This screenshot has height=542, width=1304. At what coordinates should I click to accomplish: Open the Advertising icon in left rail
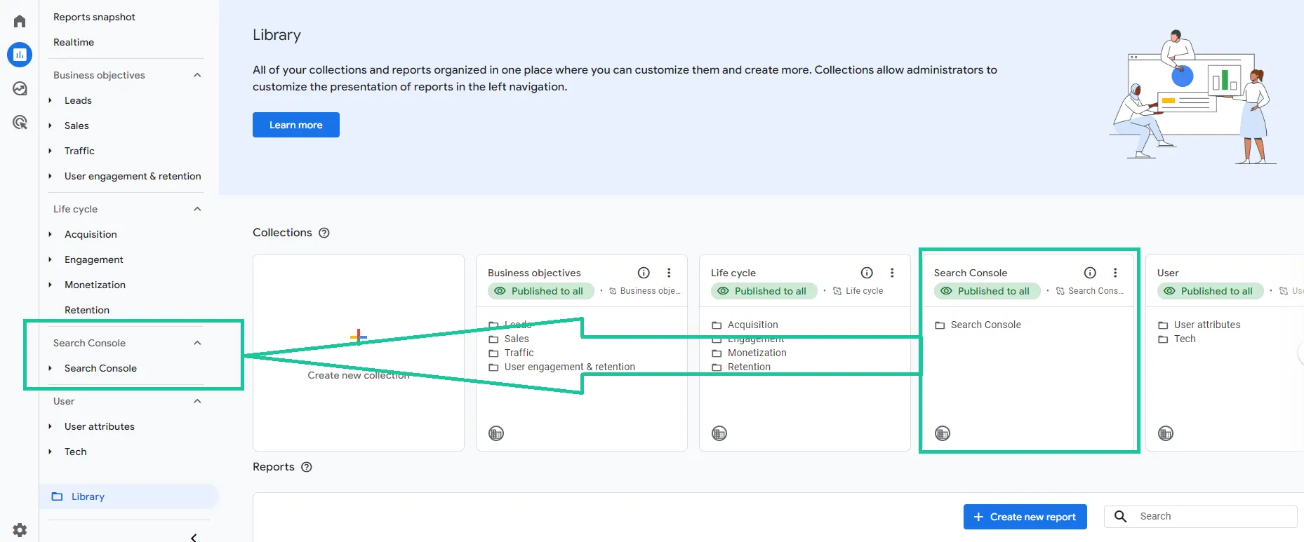pyautogui.click(x=20, y=123)
